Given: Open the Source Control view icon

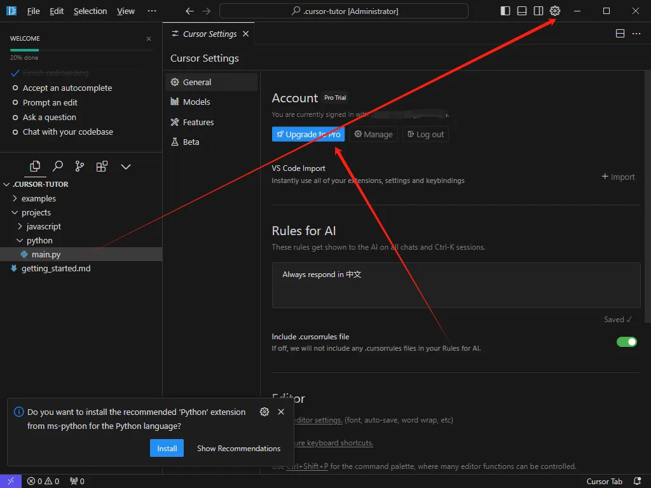Looking at the screenshot, I should (x=79, y=166).
